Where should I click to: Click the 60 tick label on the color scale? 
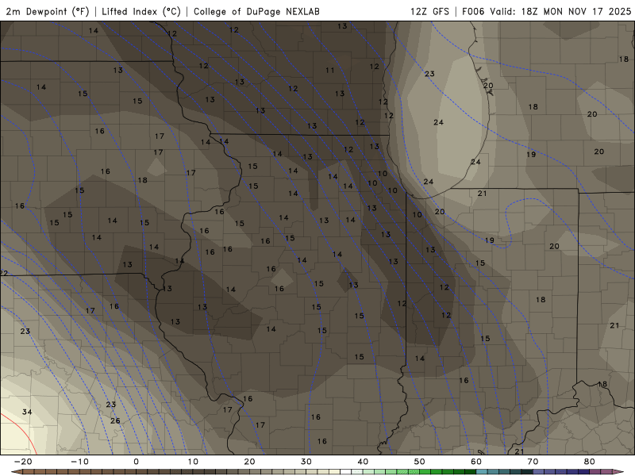click(x=476, y=462)
